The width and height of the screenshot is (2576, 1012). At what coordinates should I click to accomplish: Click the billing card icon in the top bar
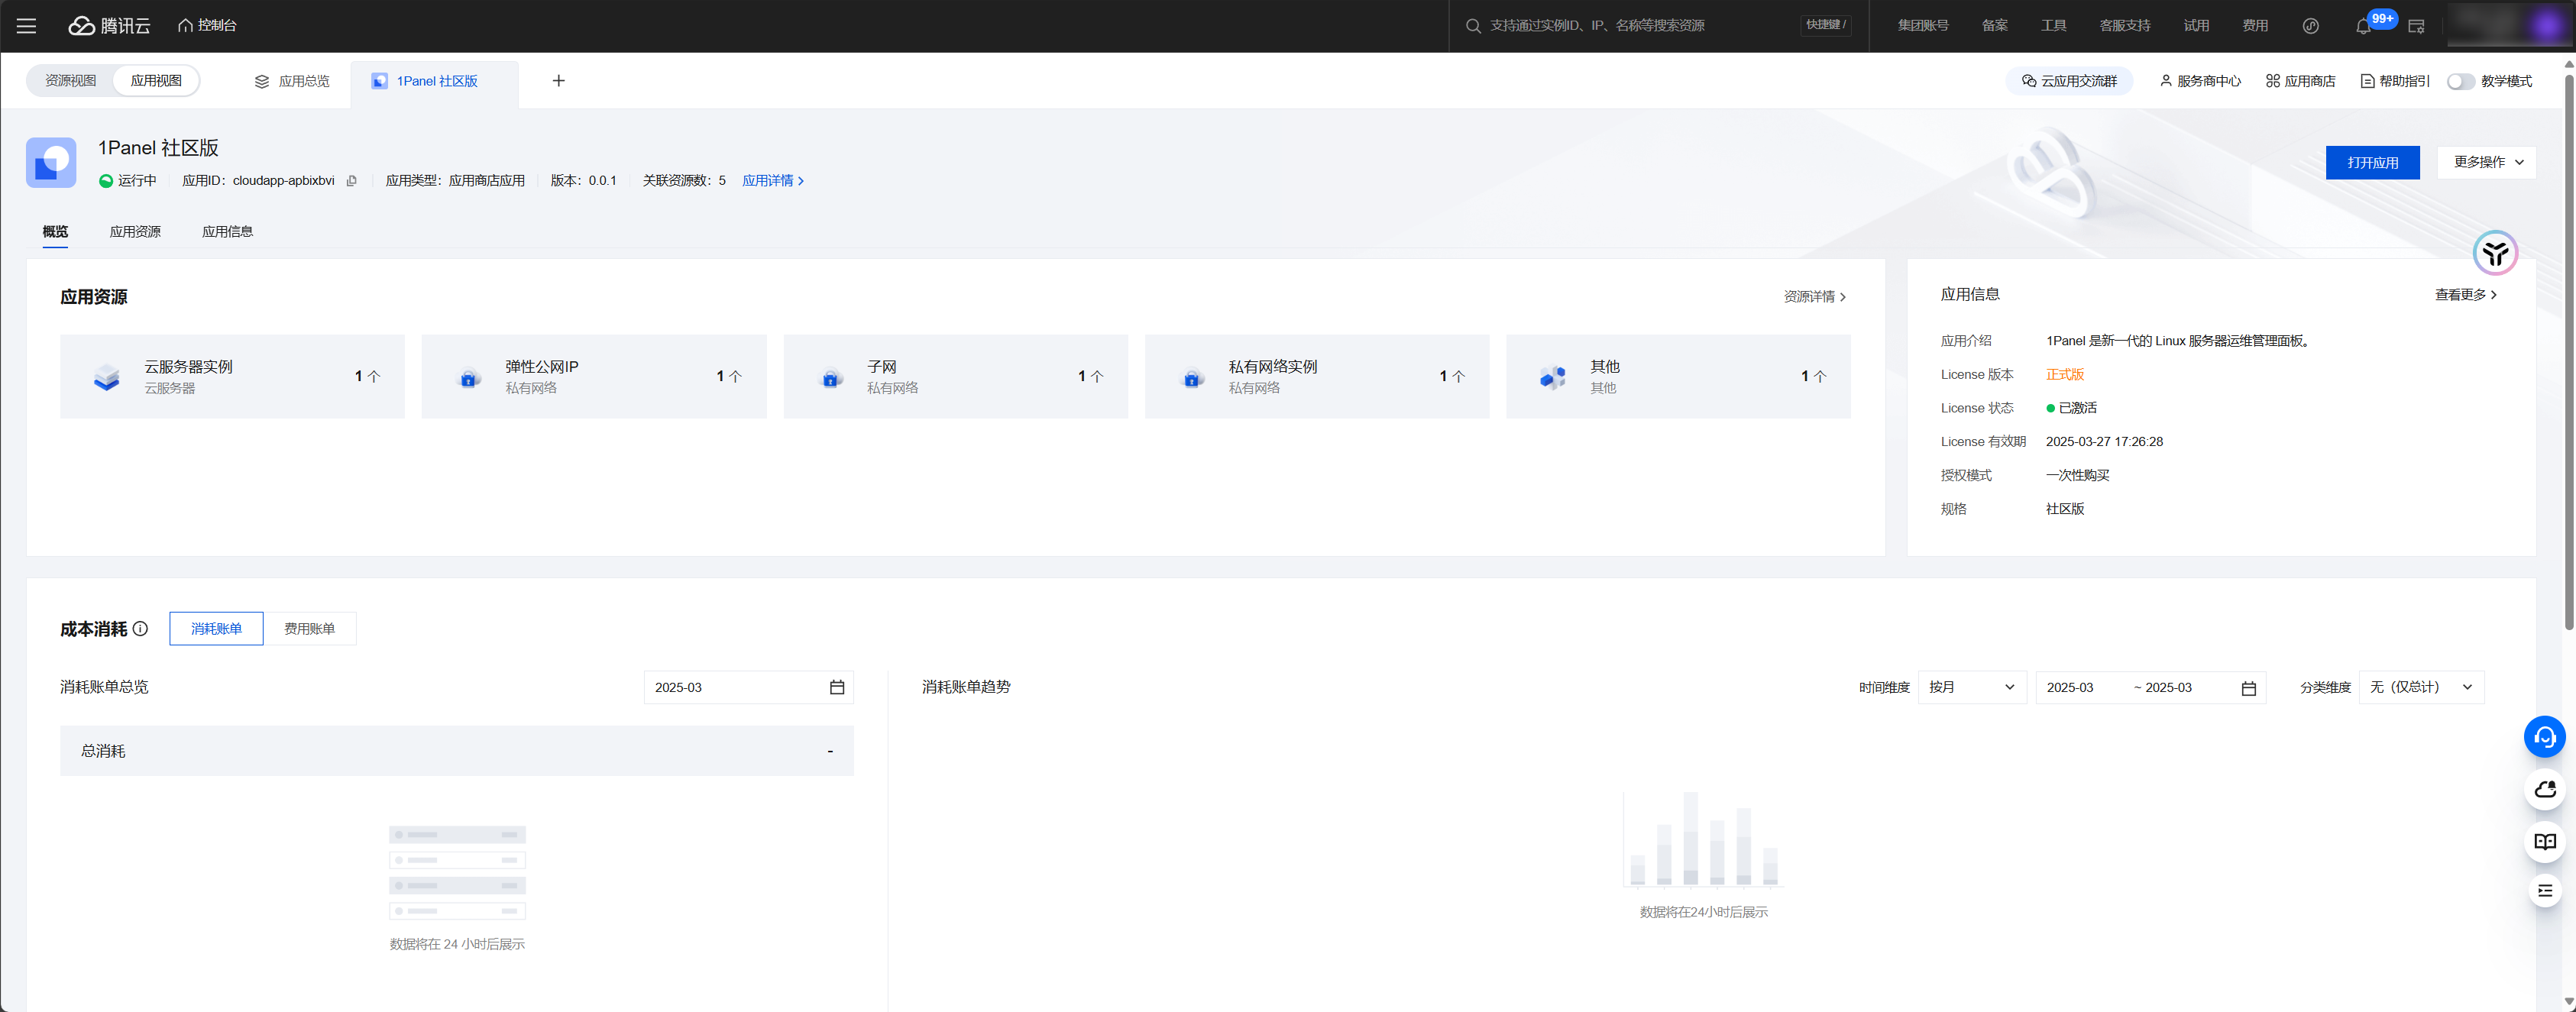2416,26
